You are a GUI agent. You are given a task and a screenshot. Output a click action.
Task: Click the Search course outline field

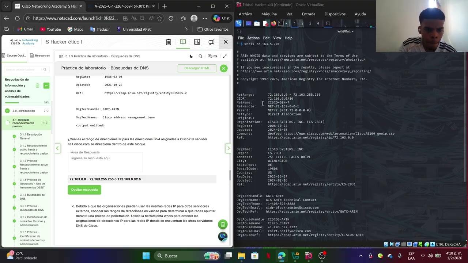[26, 69]
